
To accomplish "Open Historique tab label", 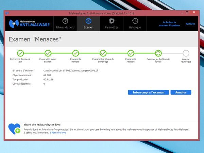I will pyautogui.click(x=135, y=27).
